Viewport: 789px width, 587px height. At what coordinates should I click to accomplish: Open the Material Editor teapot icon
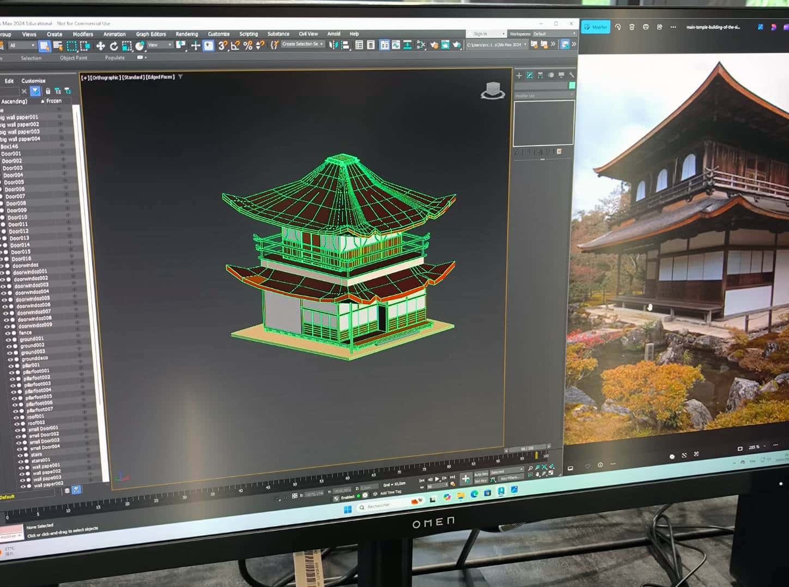click(x=434, y=45)
